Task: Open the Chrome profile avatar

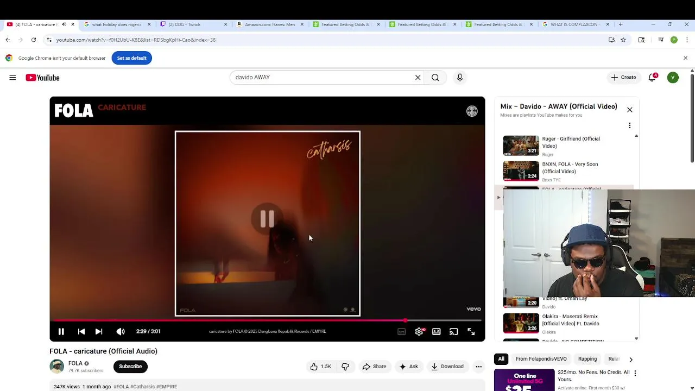Action: [674, 40]
